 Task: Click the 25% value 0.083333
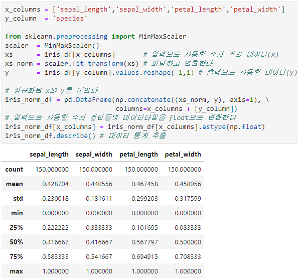pos(188,227)
